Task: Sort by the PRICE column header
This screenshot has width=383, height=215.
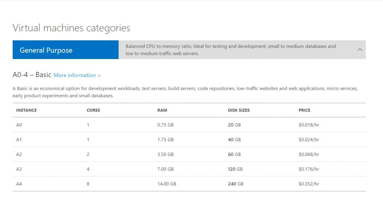Action: pos(304,110)
